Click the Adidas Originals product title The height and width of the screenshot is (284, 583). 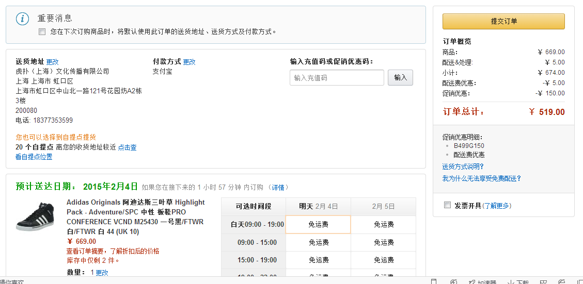click(x=136, y=217)
